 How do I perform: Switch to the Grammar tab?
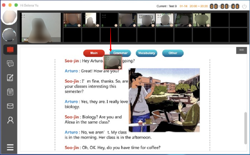coord(120,53)
